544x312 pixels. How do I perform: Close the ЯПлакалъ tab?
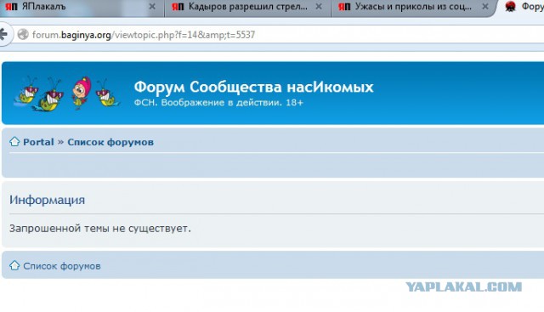click(x=152, y=7)
